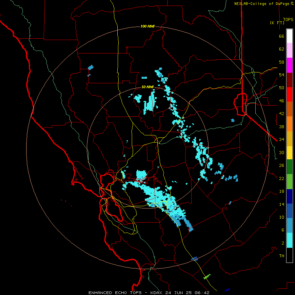Click the bright orange legend swatch

(289, 124)
